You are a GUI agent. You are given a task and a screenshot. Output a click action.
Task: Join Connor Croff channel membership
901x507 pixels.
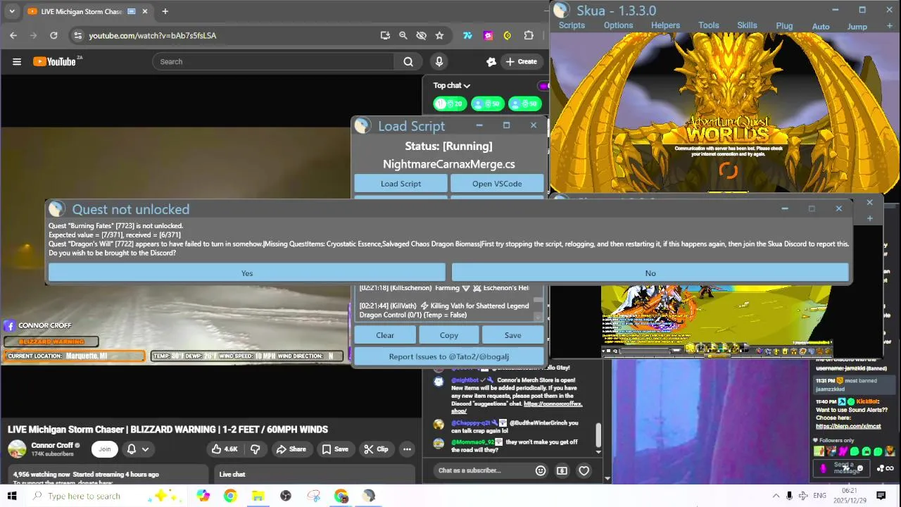click(x=105, y=449)
